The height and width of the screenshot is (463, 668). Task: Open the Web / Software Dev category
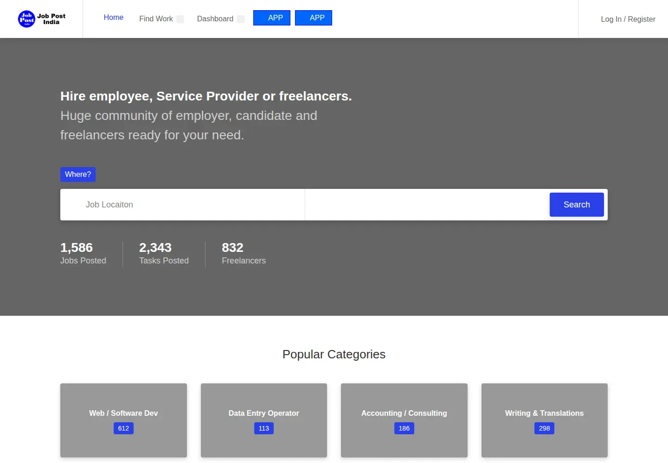pyautogui.click(x=123, y=420)
